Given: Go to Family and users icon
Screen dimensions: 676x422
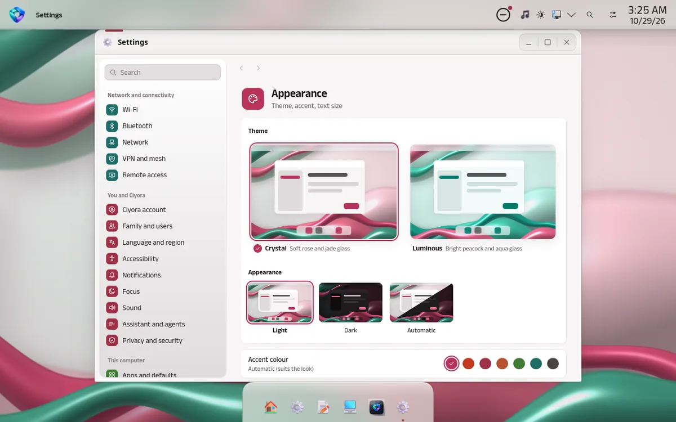Looking at the screenshot, I should point(112,226).
